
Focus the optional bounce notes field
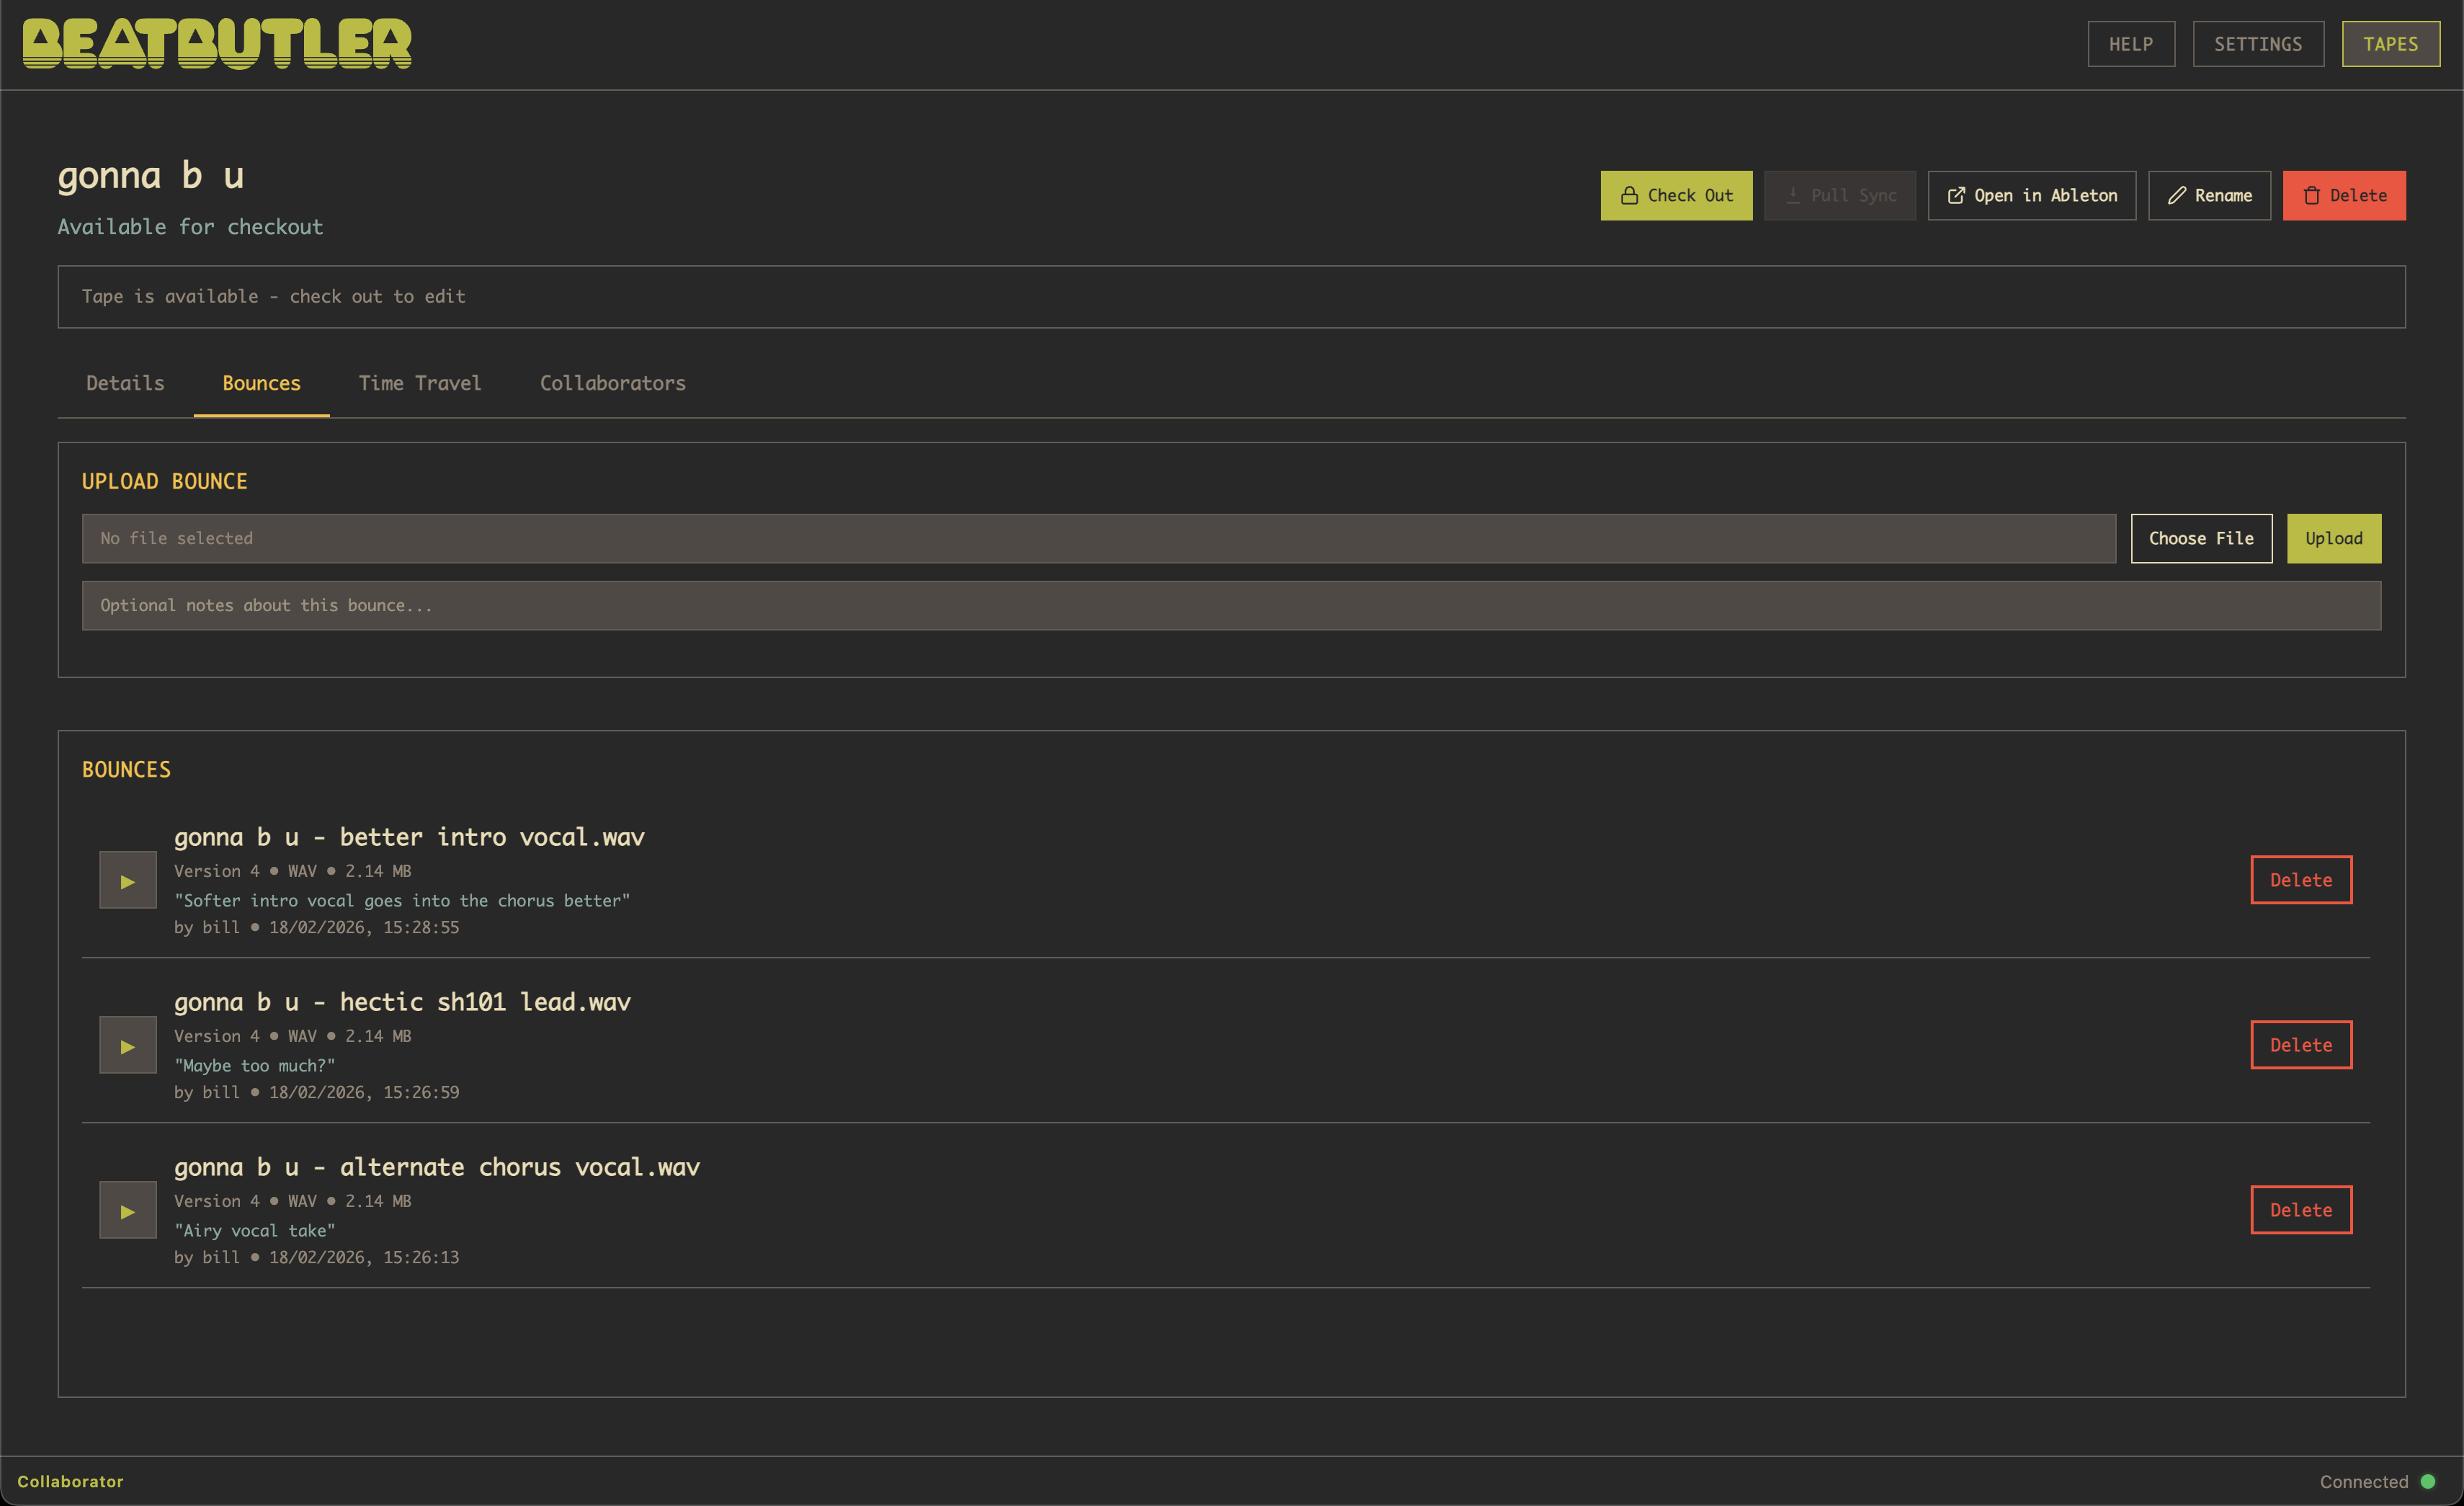click(x=1231, y=605)
